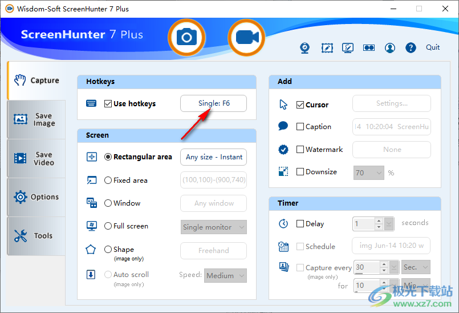459x313 pixels.
Task: Uncheck the Use hotkeys checkbox
Action: point(108,104)
